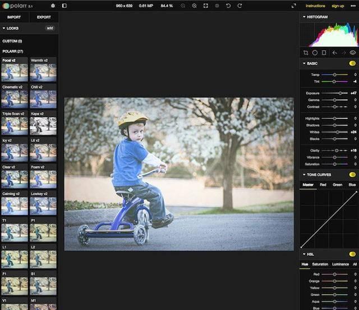Apply the Lowkey v2 look
Image resolution: width=359 pixels, height=310 pixels.
[43, 203]
